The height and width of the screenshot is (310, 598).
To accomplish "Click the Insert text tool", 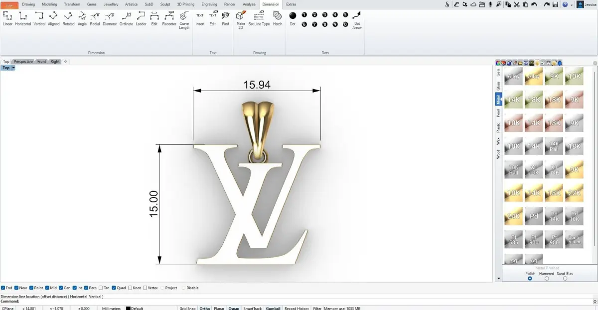I will [x=200, y=19].
